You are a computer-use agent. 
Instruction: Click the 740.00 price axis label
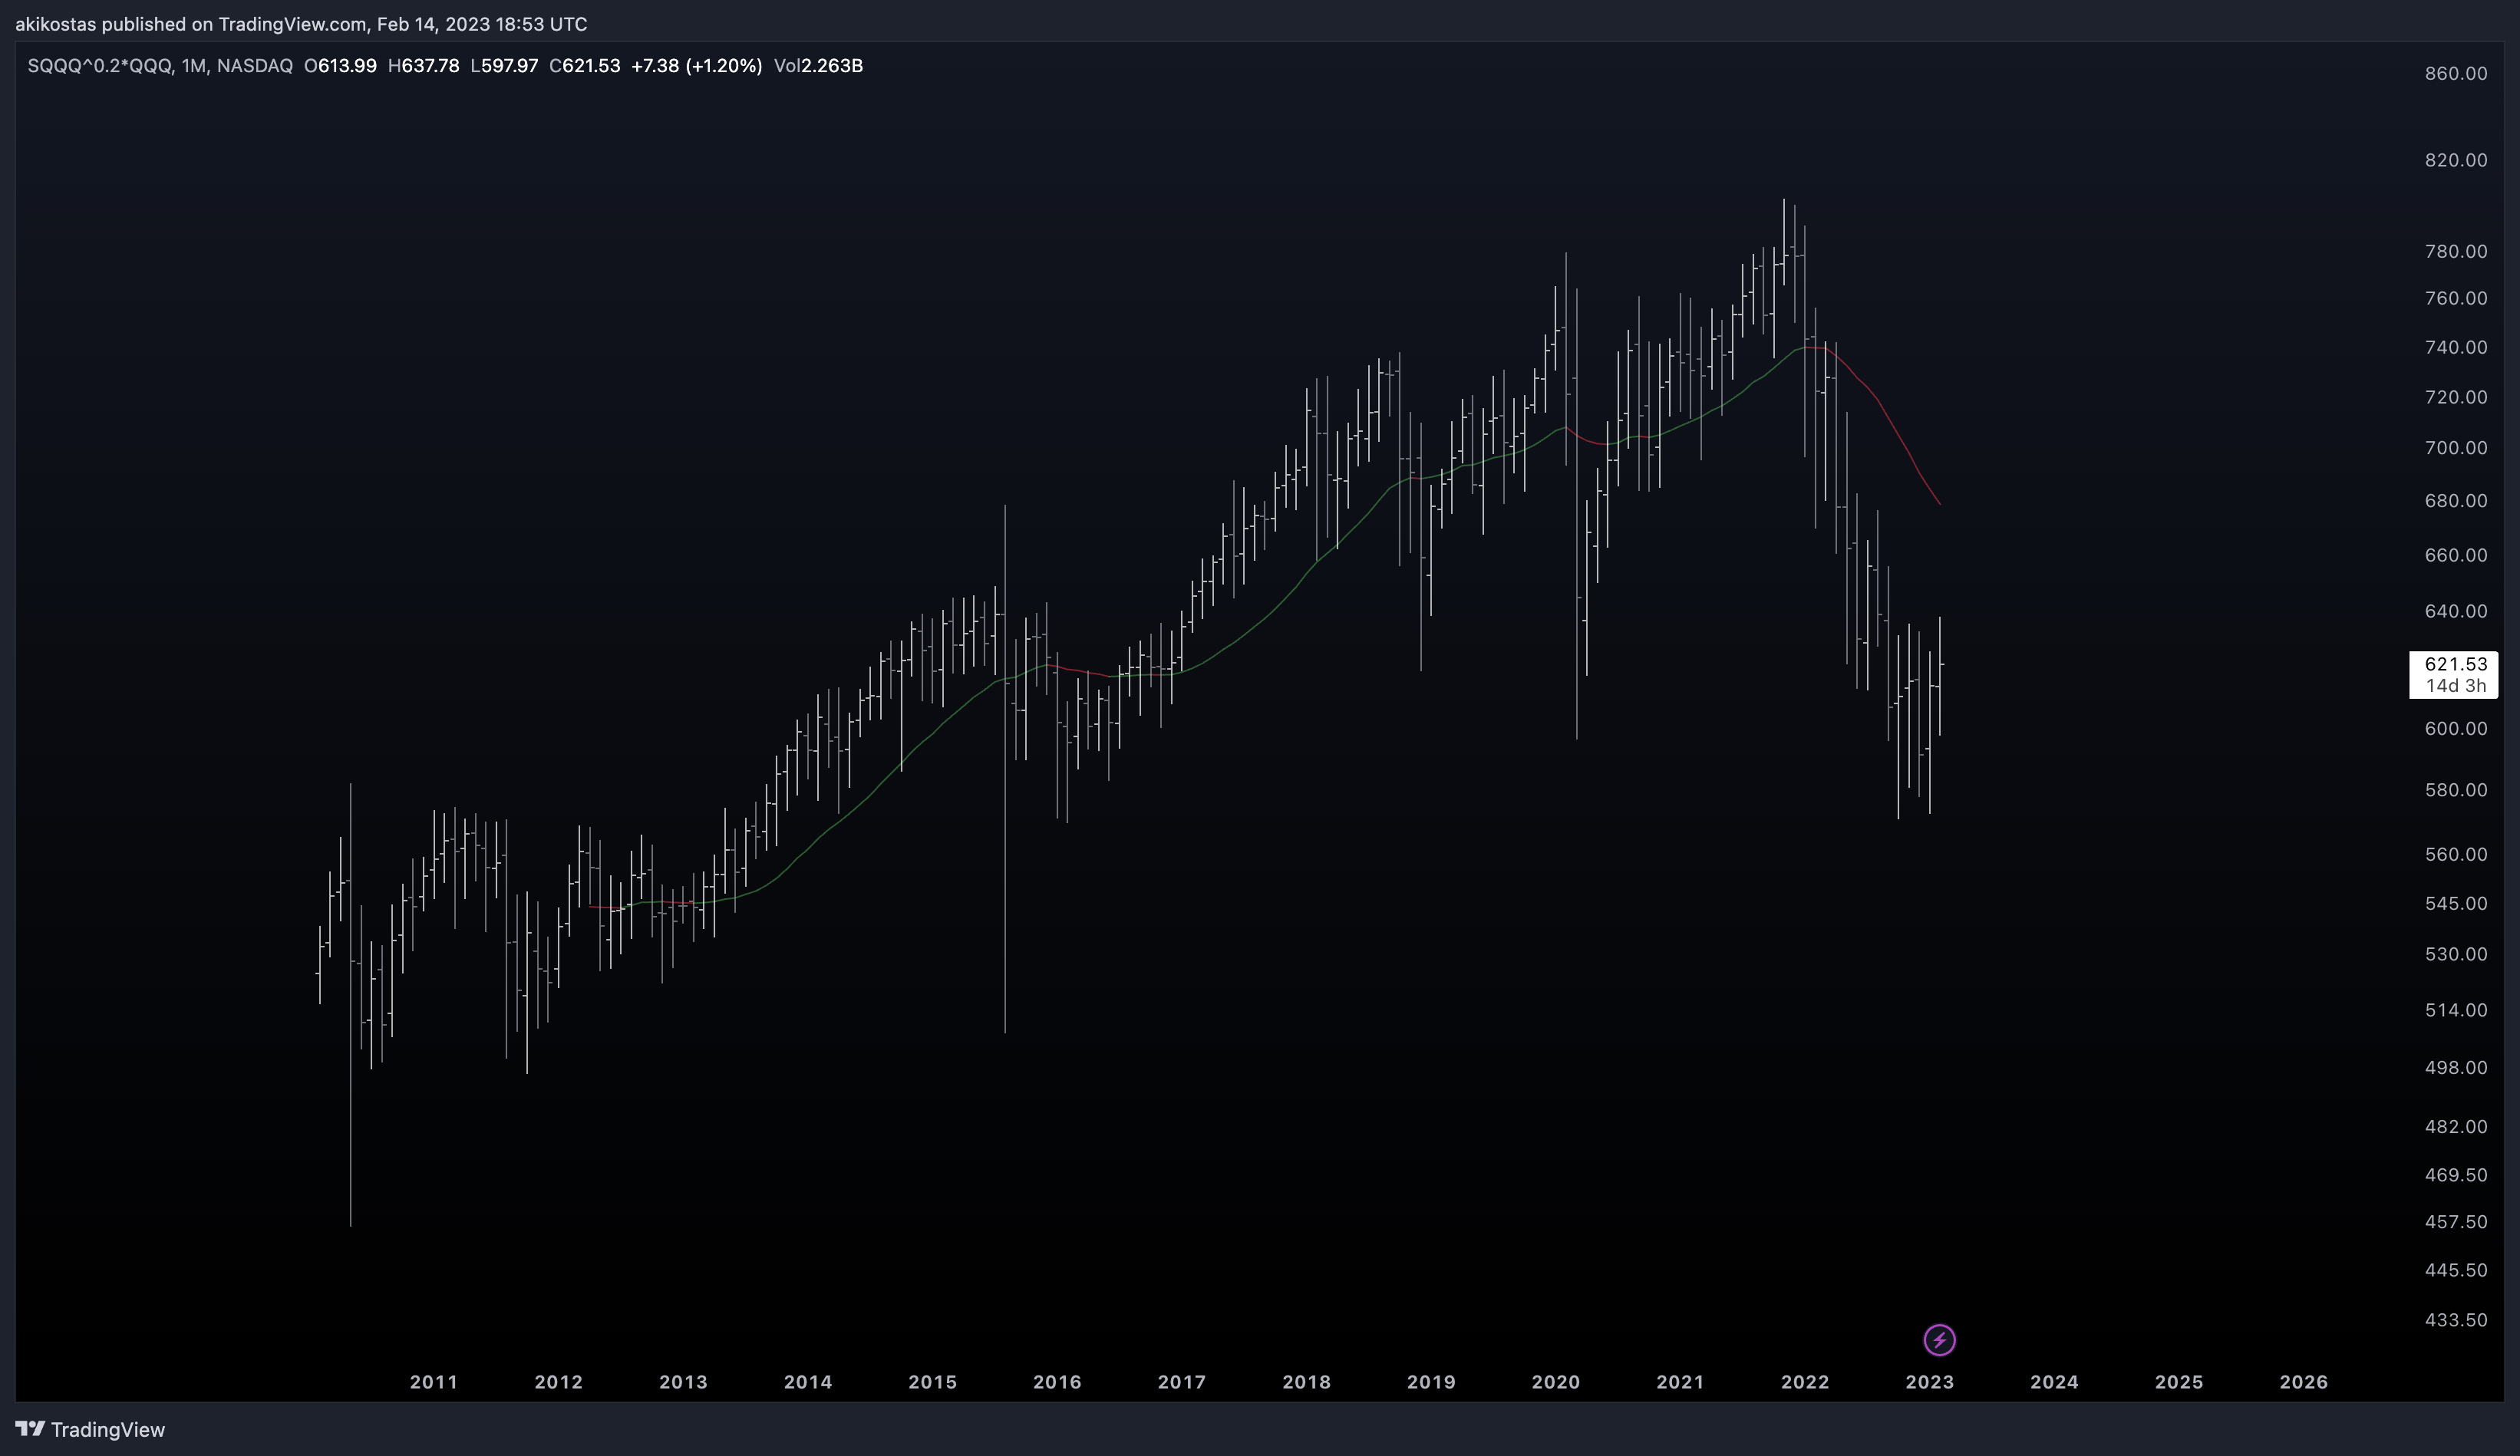(2456, 347)
